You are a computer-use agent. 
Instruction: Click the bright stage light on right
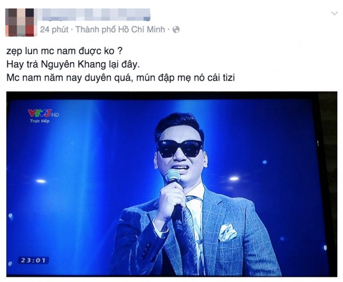[x=234, y=179]
